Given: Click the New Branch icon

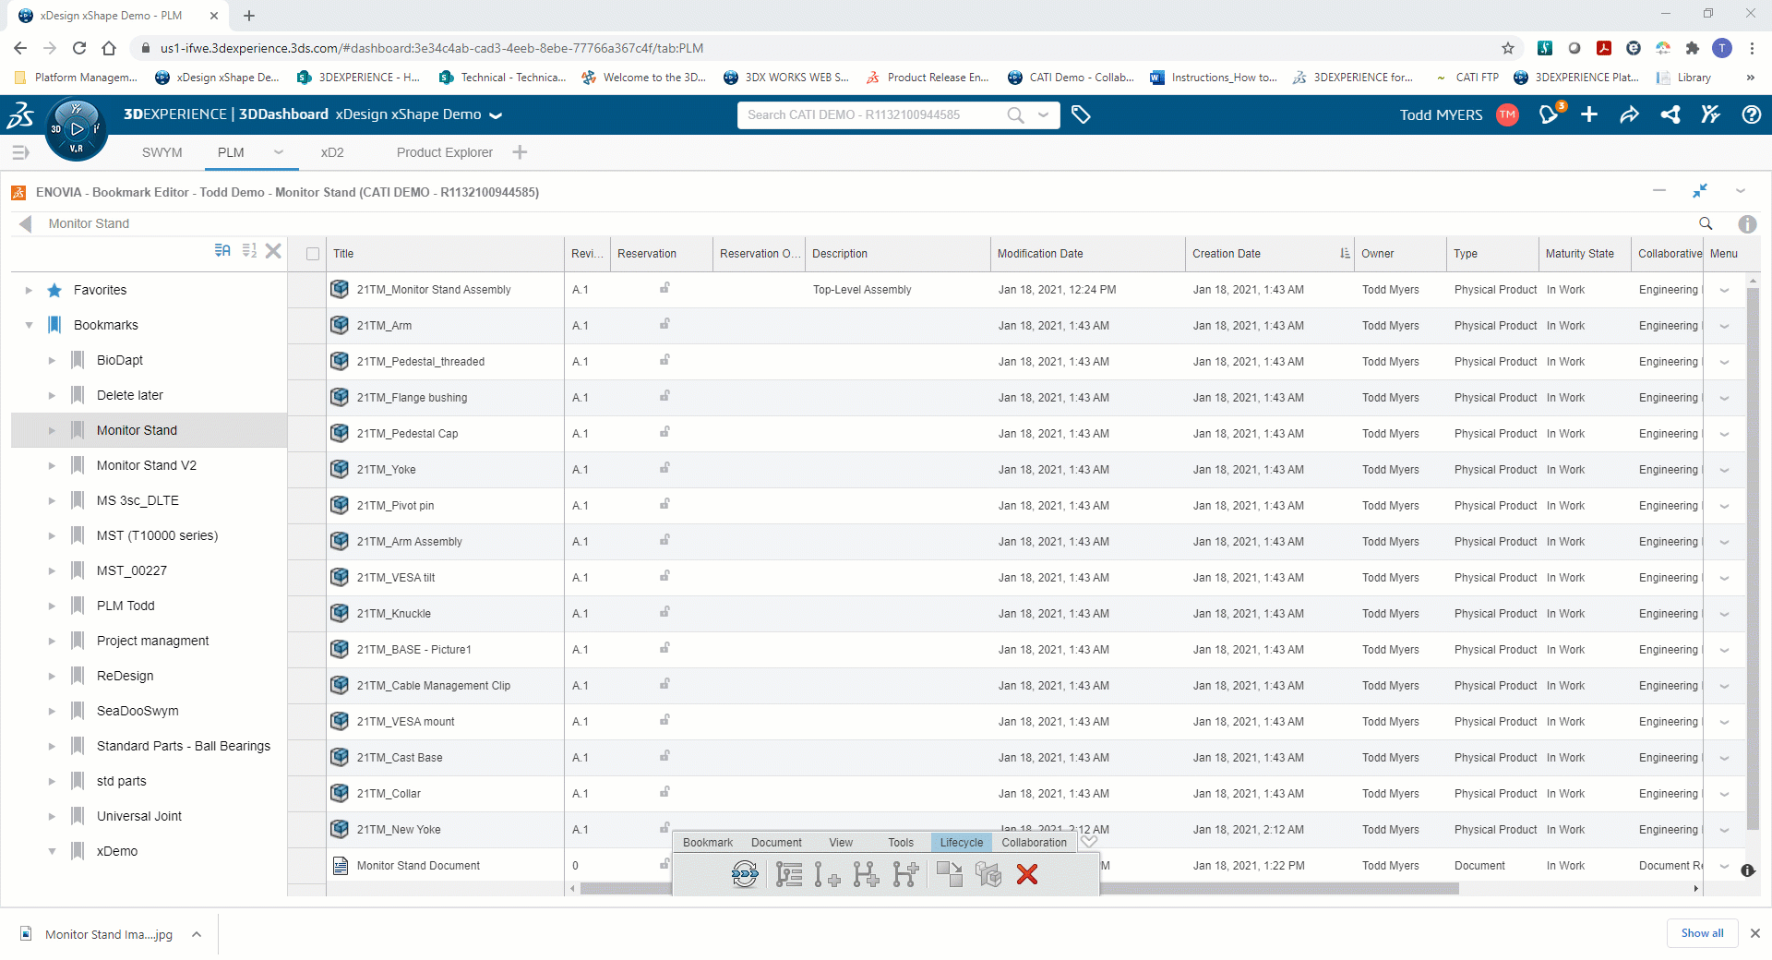Looking at the screenshot, I should tap(866, 873).
